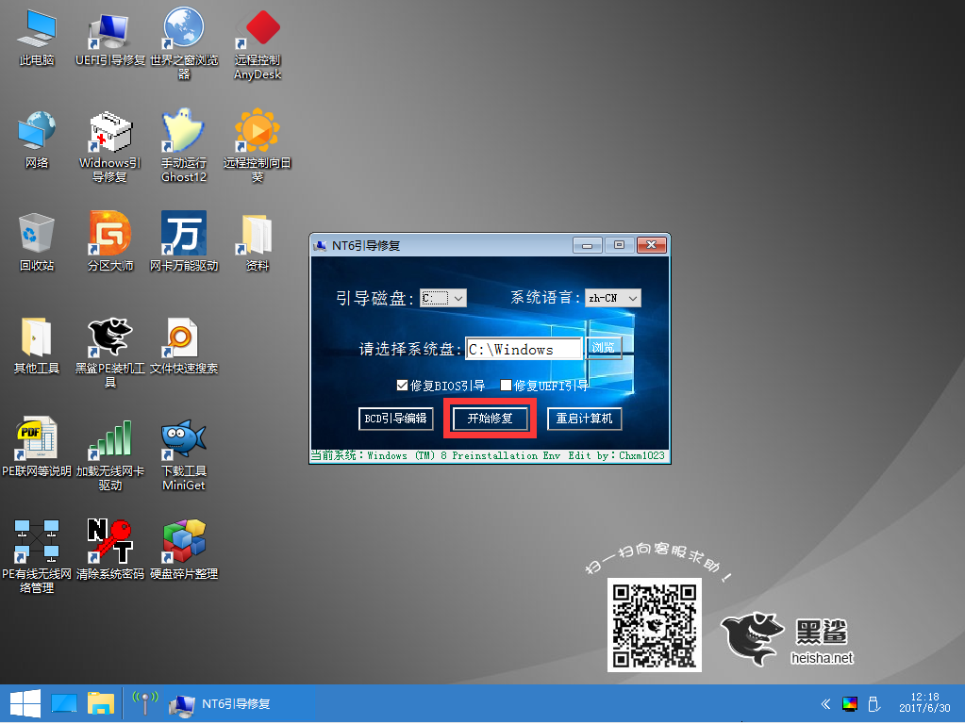The height and width of the screenshot is (724, 965).
Task: Open PE联网等说明 PDF shortcut
Action: tap(36, 447)
